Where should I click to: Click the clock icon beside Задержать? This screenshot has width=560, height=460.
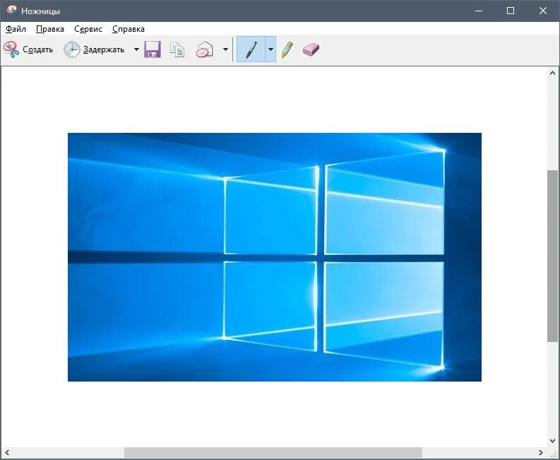72,49
